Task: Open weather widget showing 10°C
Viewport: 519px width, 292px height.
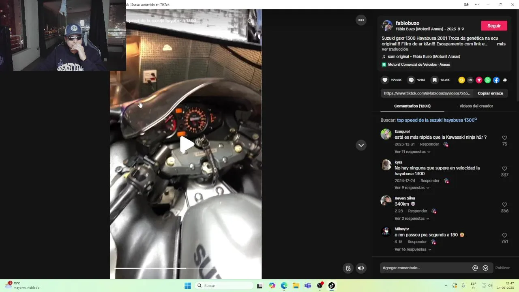Action: point(22,285)
